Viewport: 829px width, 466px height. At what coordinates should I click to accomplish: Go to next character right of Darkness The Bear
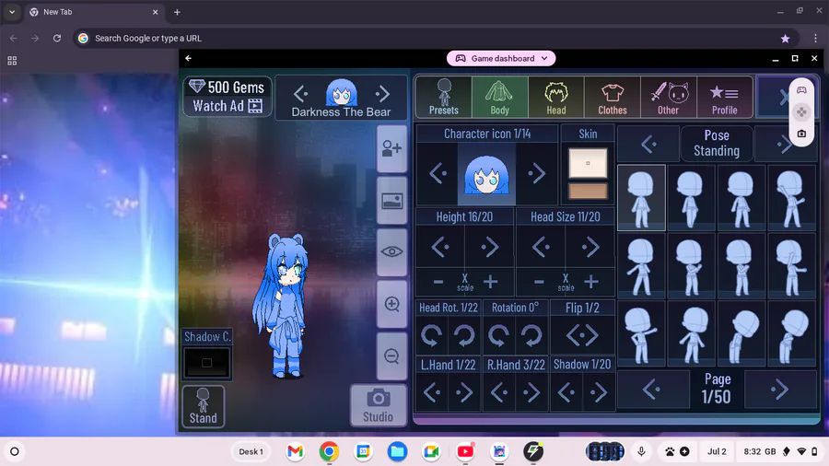[x=383, y=94]
